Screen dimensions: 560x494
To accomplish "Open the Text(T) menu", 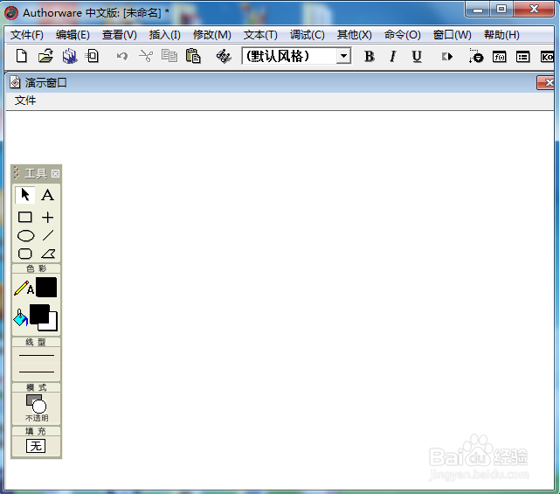I will 260,35.
